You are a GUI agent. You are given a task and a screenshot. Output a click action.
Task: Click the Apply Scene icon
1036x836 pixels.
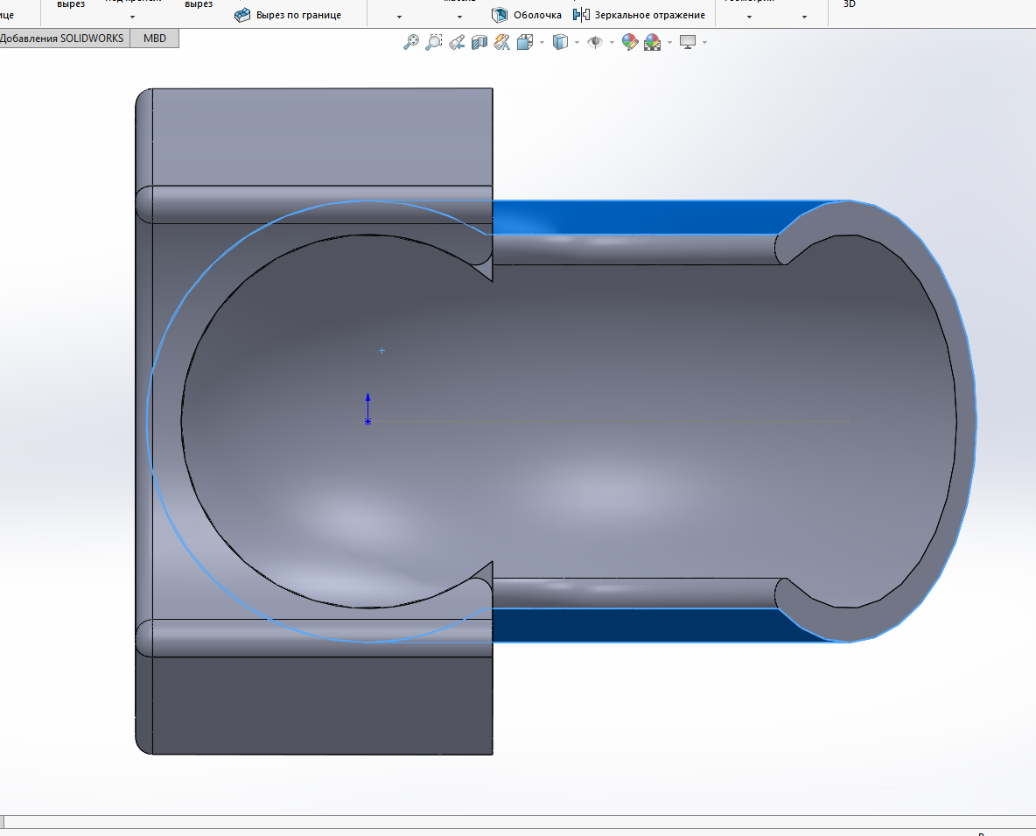(652, 42)
